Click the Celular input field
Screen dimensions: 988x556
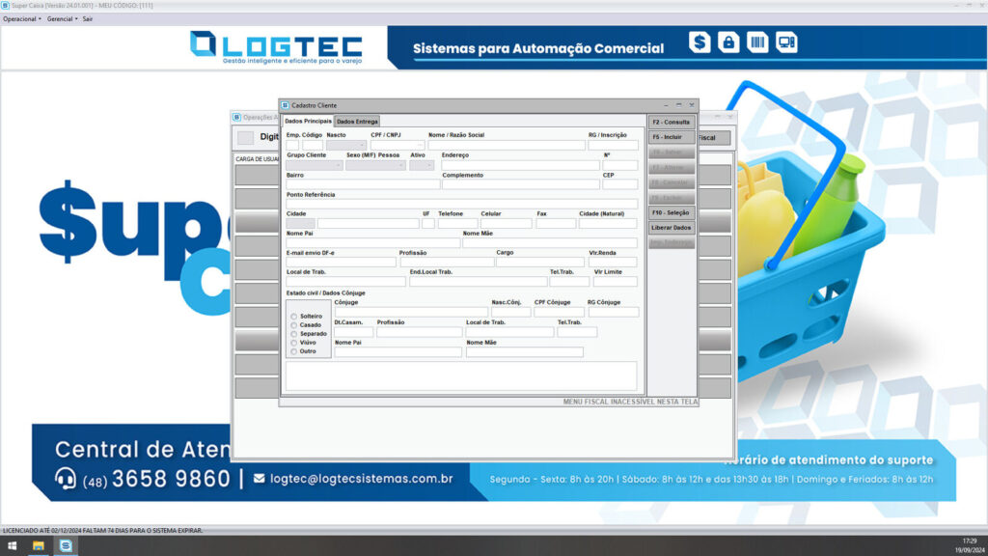pyautogui.click(x=506, y=224)
